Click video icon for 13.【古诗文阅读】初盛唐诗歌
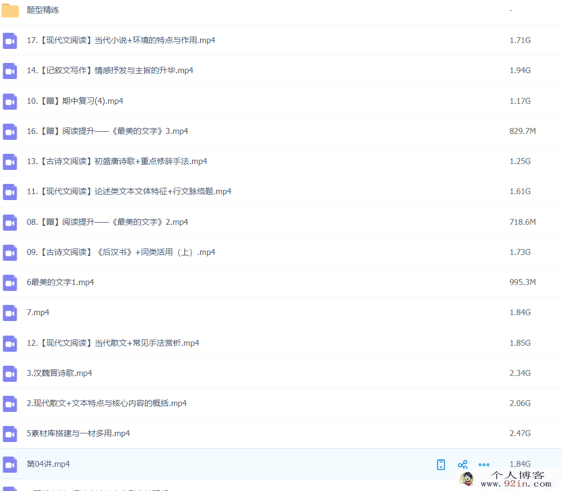Screen dimensions: 562x491 click(10, 161)
